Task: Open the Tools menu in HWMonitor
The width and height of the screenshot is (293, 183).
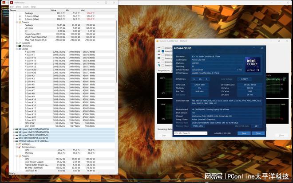Action: [x=26, y=7]
